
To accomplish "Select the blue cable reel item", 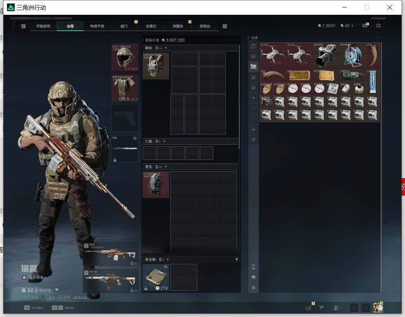I will [x=353, y=56].
